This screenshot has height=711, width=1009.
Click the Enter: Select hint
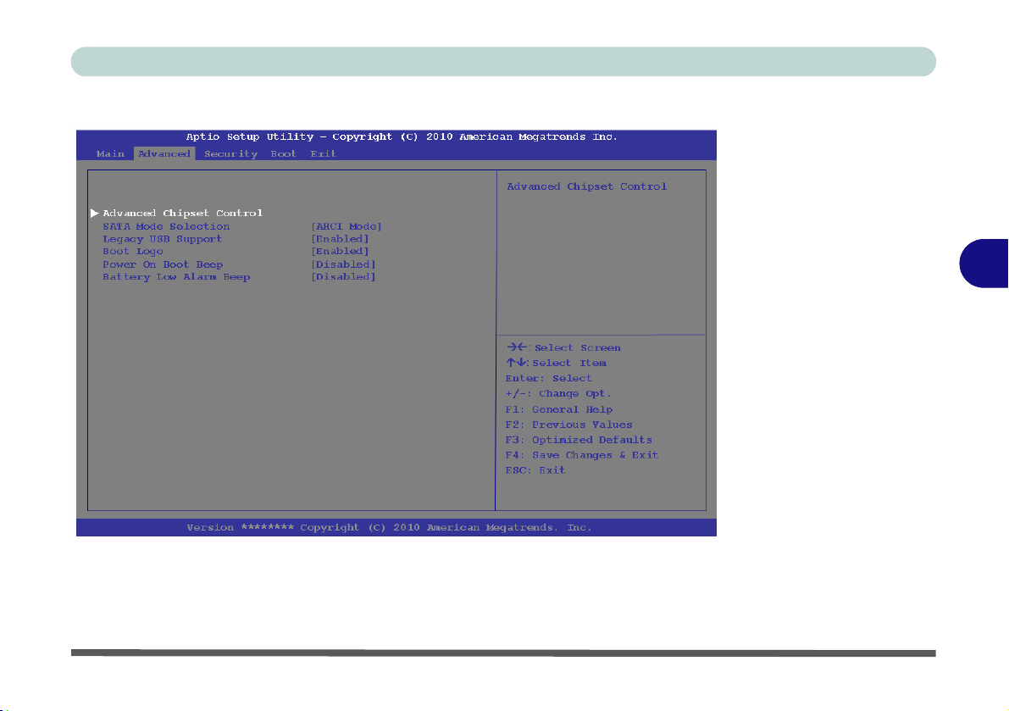tap(548, 378)
